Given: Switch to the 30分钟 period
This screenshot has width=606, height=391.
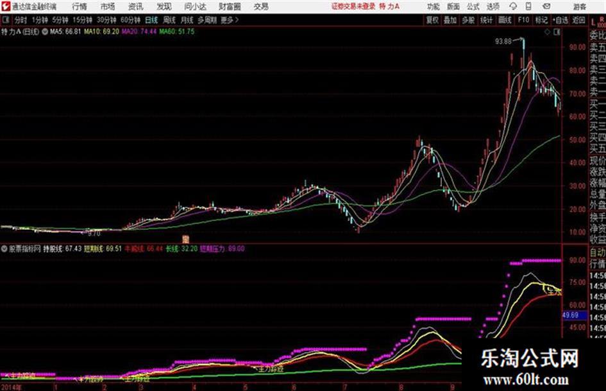Looking at the screenshot, I should tap(106, 20).
